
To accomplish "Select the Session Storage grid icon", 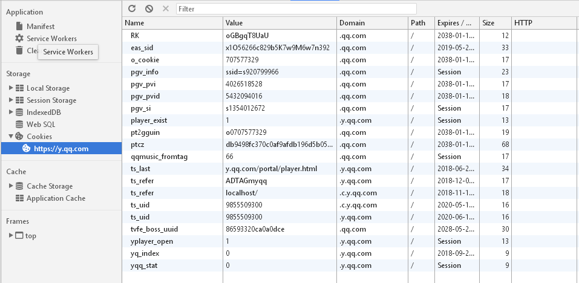I will pyautogui.click(x=19, y=100).
